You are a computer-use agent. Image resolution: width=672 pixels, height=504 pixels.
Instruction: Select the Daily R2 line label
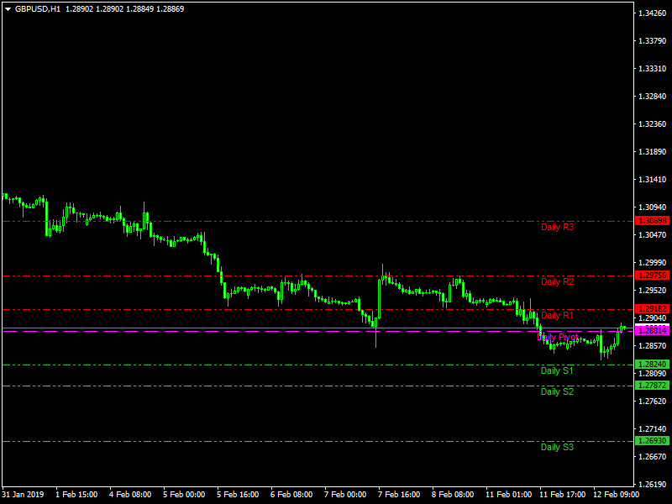coord(557,281)
